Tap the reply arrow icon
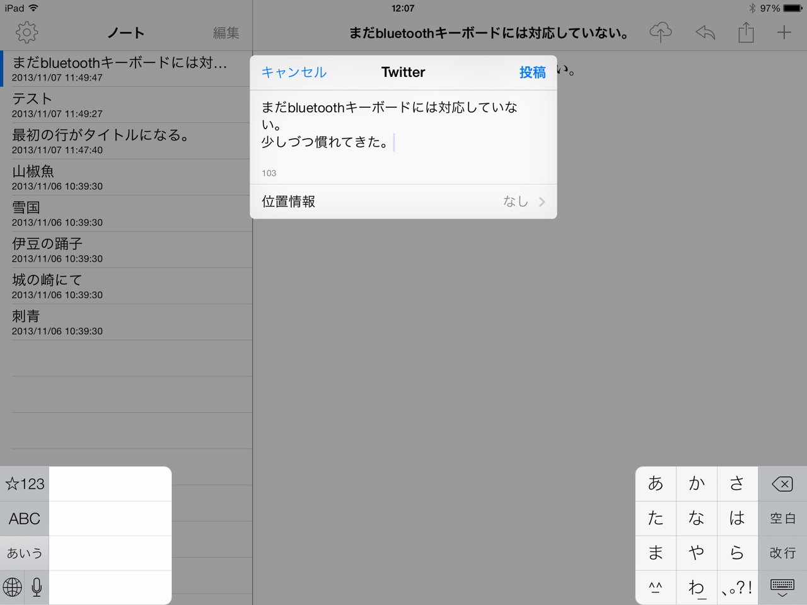807x605 pixels. 705,32
